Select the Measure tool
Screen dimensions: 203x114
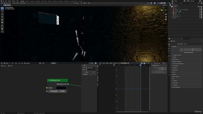point(2,28)
